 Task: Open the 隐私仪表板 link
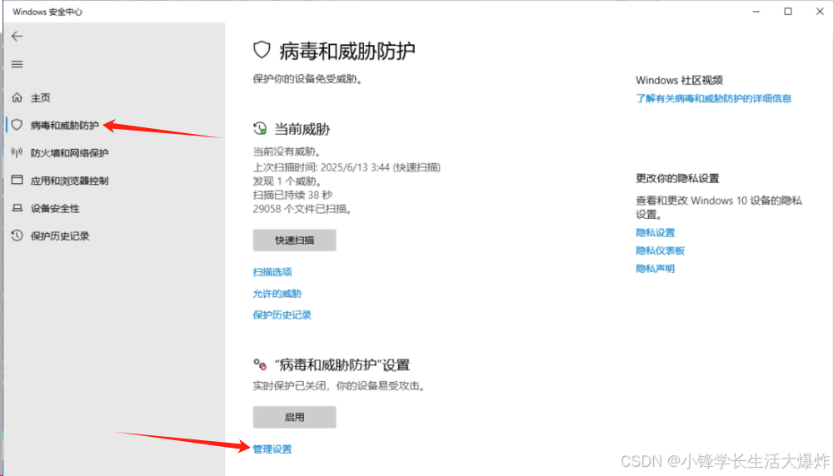coord(661,250)
